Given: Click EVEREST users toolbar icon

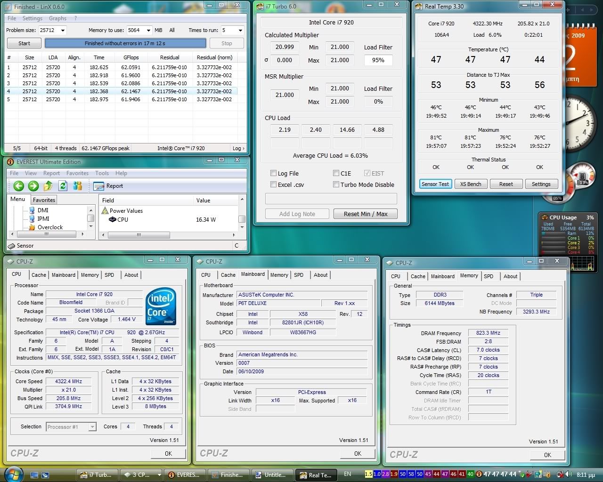Looking at the screenshot, I should pyautogui.click(x=78, y=186).
